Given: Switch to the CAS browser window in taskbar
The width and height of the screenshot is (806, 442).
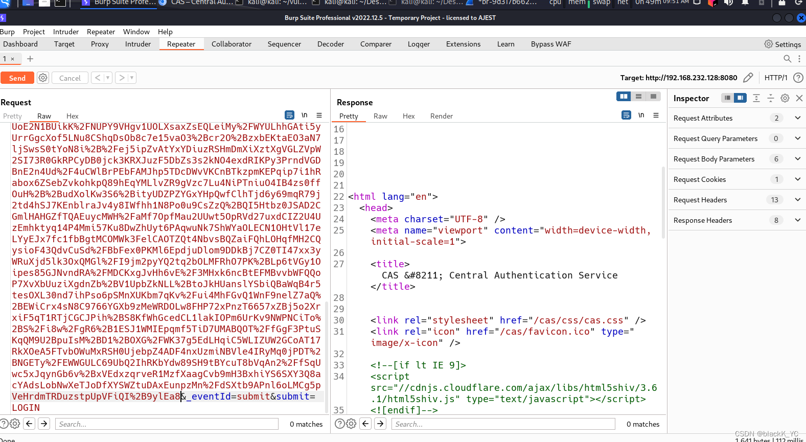Looking at the screenshot, I should click(x=196, y=3).
